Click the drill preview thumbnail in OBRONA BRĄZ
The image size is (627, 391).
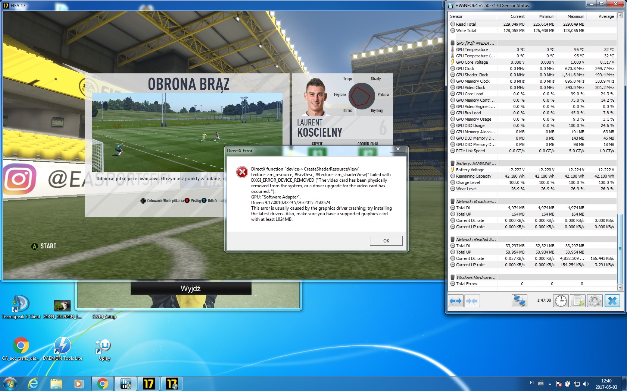(x=187, y=132)
